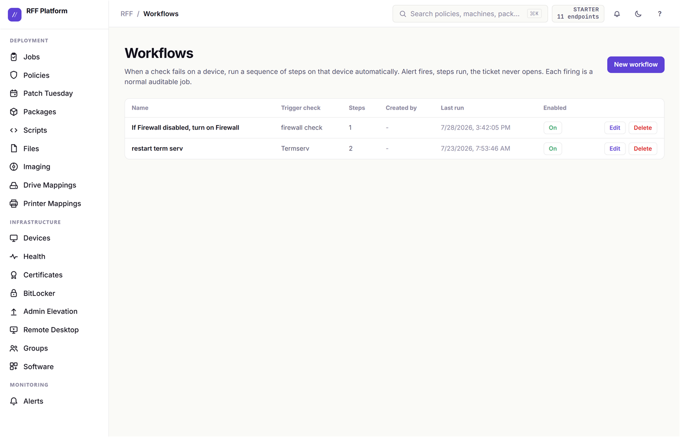Click the Drive Mappings drive icon

[14, 185]
